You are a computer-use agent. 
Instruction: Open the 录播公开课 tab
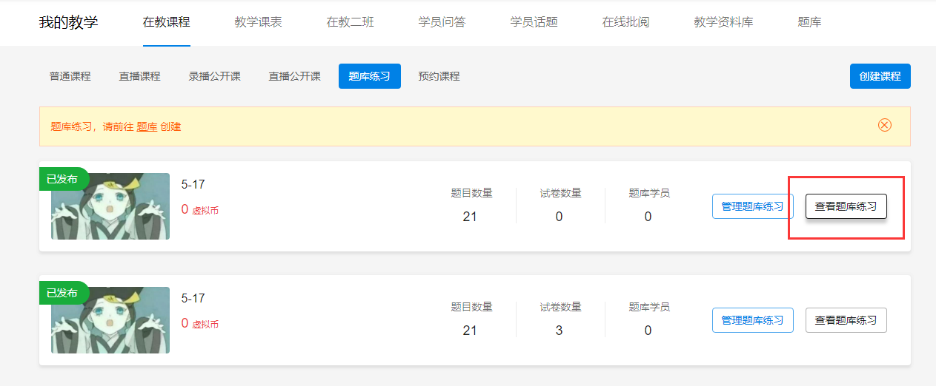[x=214, y=76]
